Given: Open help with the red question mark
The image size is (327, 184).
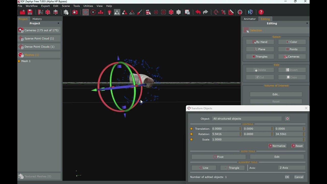Looking at the screenshot, I should 261,12.
